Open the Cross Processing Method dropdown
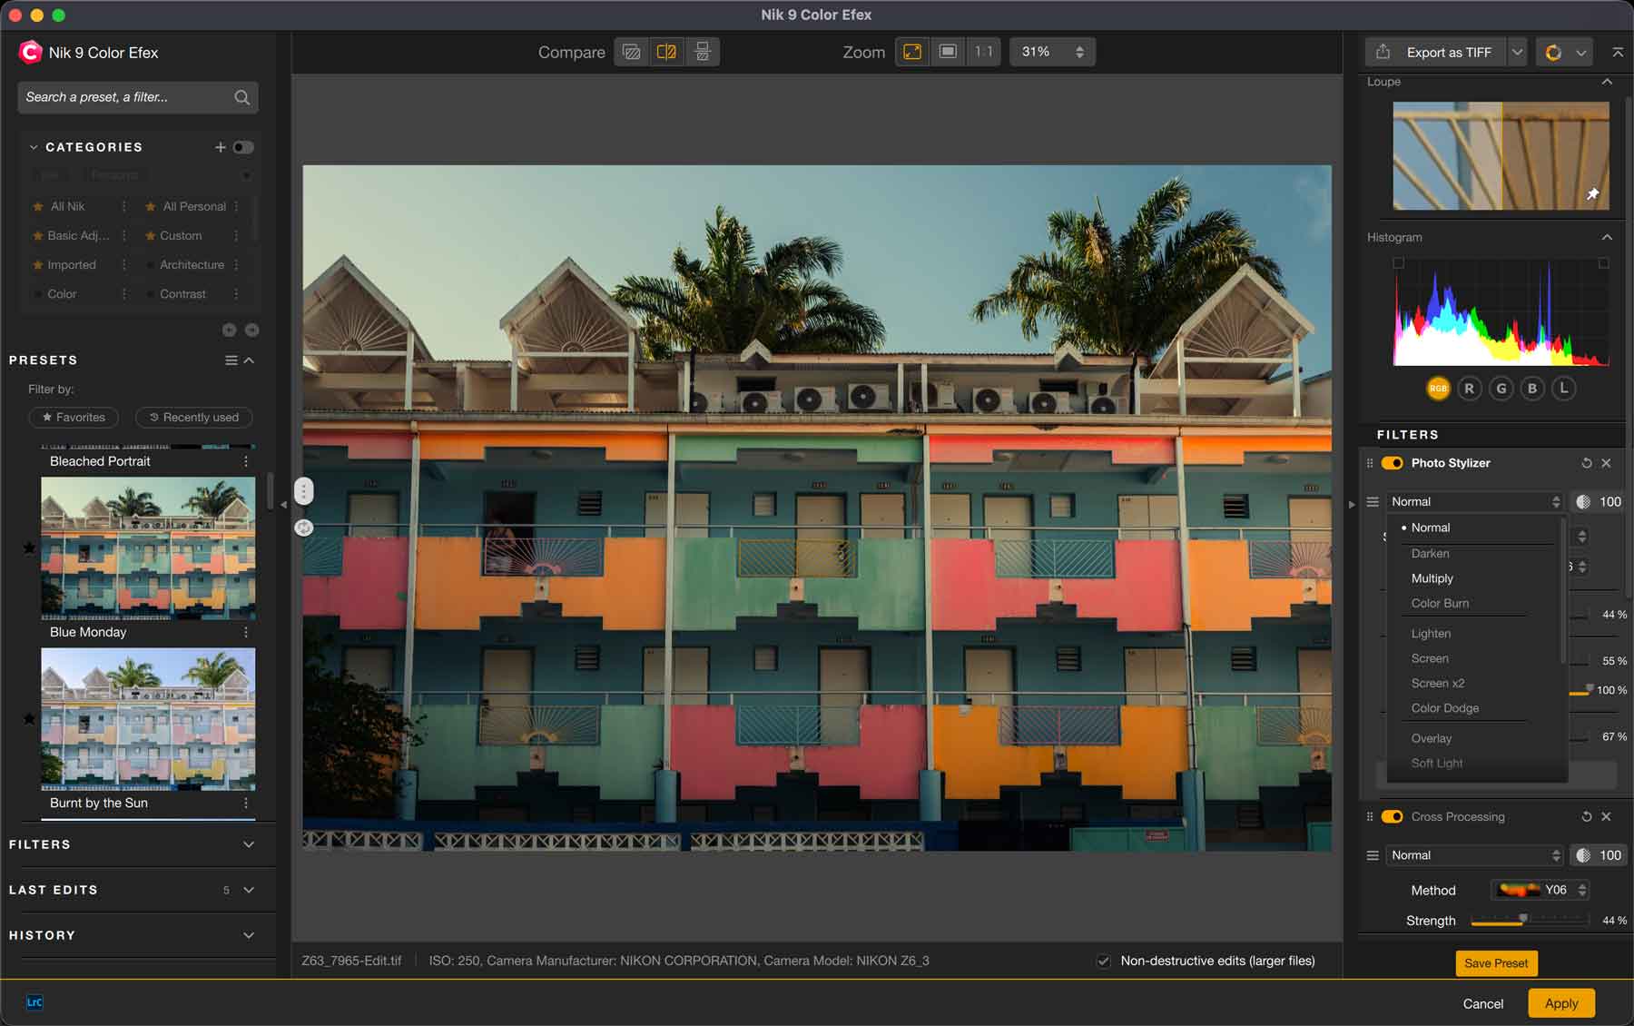The width and height of the screenshot is (1634, 1026). [x=1540, y=890]
